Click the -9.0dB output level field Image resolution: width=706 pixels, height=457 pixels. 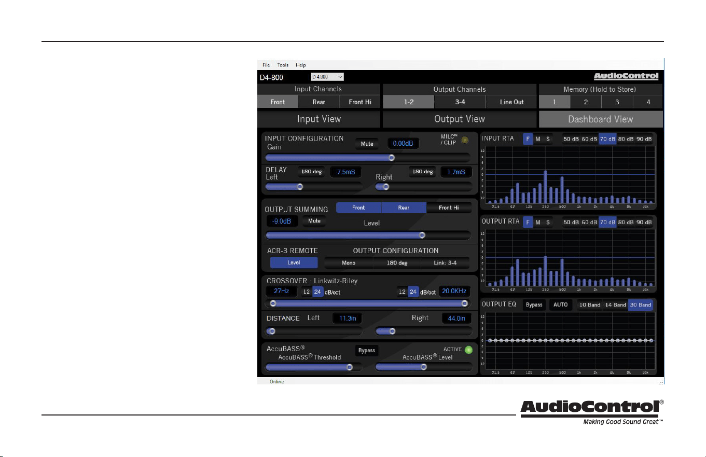click(282, 221)
